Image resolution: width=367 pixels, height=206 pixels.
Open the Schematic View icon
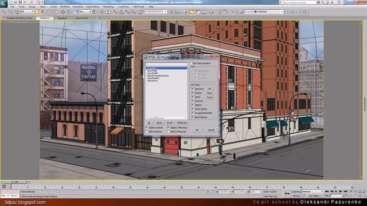(204, 12)
